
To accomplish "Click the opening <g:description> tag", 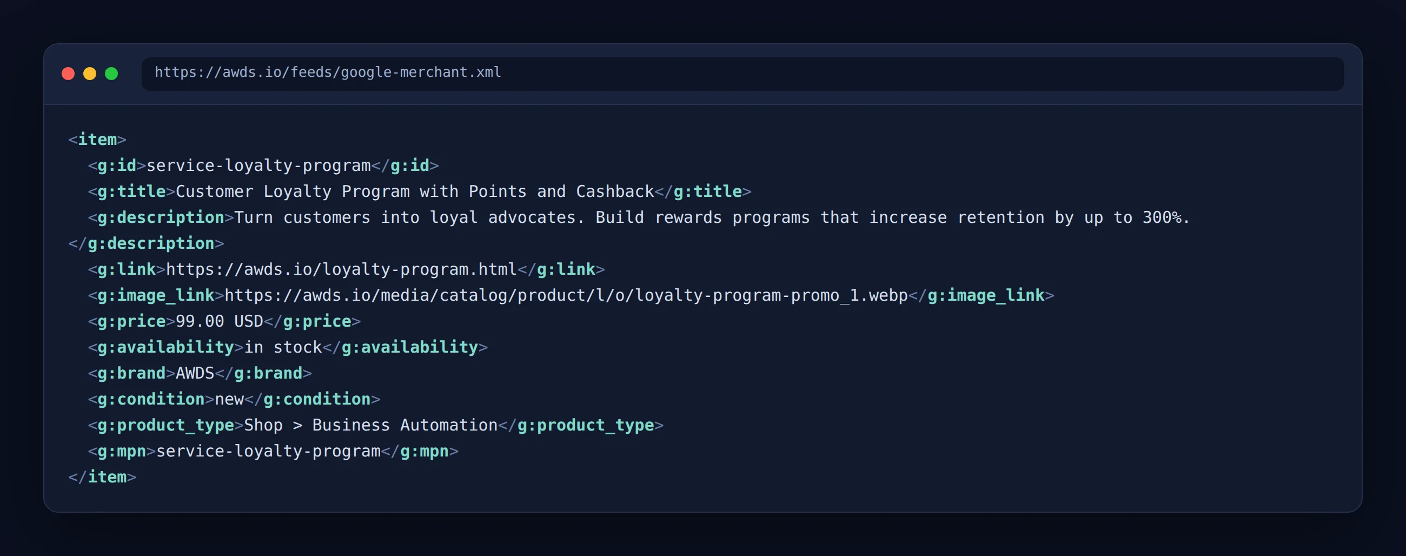I will click(161, 218).
